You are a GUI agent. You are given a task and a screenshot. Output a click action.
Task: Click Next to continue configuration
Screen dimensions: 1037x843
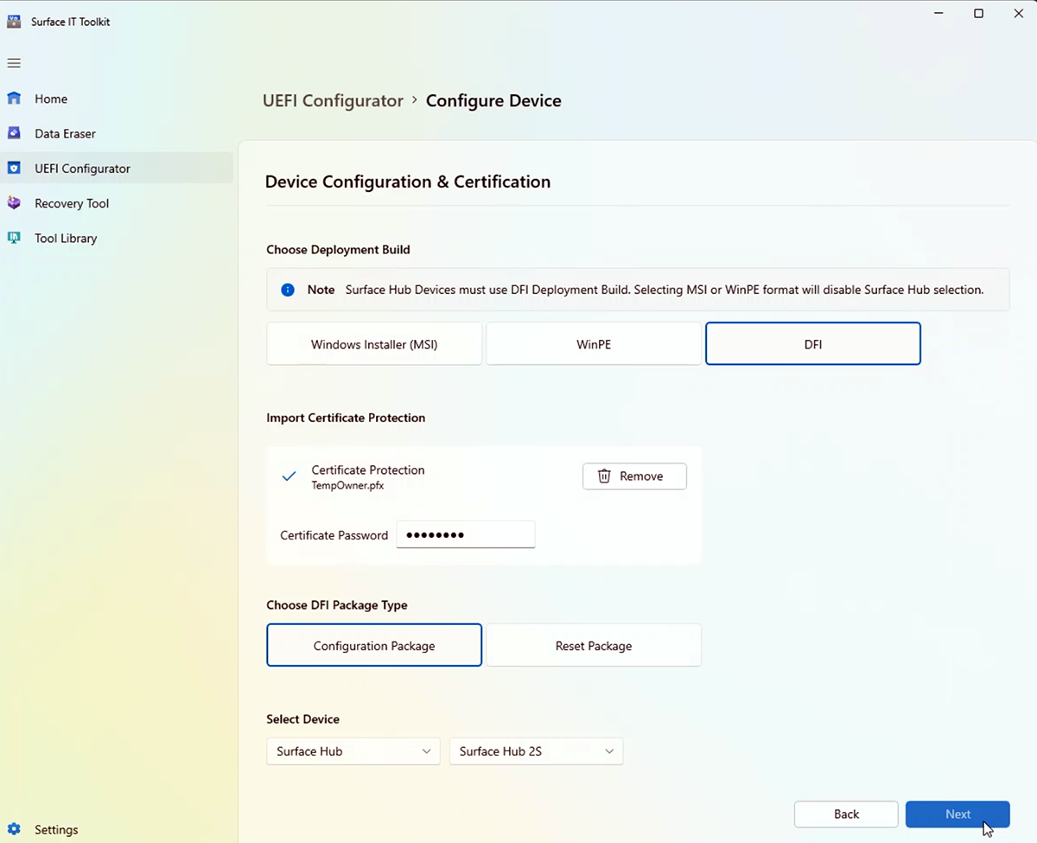[957, 814]
